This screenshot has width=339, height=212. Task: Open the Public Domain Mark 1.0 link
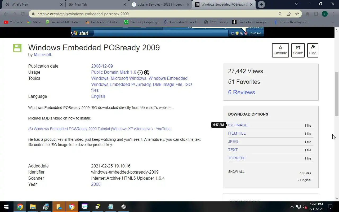[x=114, y=72]
